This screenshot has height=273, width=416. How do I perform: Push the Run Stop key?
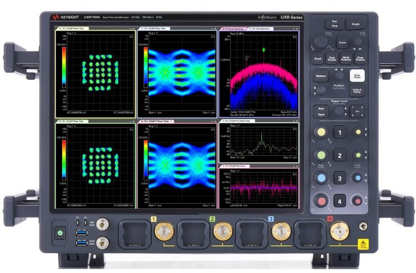pyautogui.click(x=334, y=24)
